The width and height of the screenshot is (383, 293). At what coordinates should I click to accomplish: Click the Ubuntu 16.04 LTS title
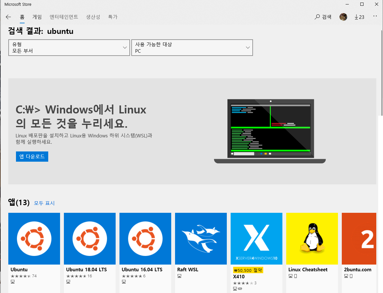tap(142, 270)
